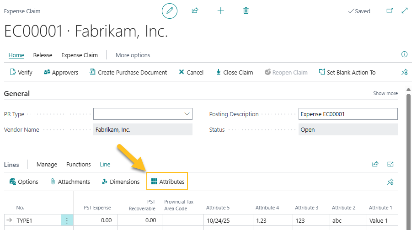Viewport: 417px width, 230px height.
Task: Click the Attributes button
Action: coord(167,182)
